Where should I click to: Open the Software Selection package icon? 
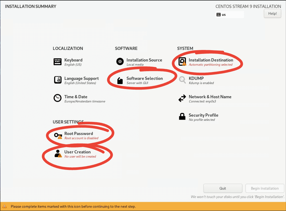pos(120,81)
